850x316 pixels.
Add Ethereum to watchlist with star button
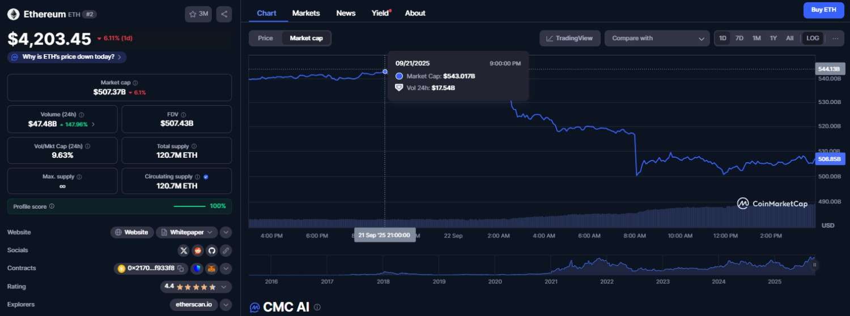(198, 14)
